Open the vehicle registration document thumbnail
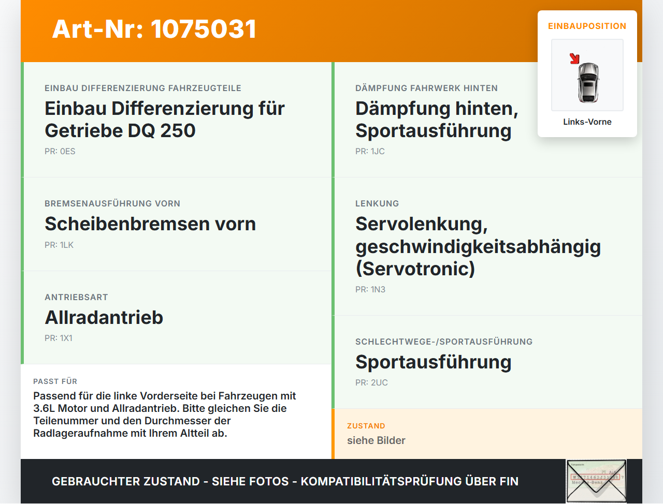The width and height of the screenshot is (663, 504). pos(596,481)
